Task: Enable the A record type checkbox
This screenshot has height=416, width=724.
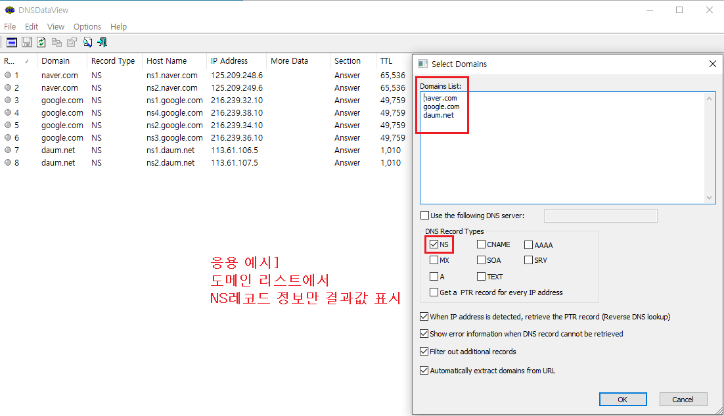Action: pos(434,276)
